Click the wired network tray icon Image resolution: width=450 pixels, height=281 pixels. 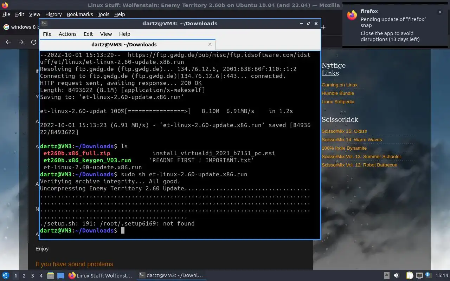point(419,276)
